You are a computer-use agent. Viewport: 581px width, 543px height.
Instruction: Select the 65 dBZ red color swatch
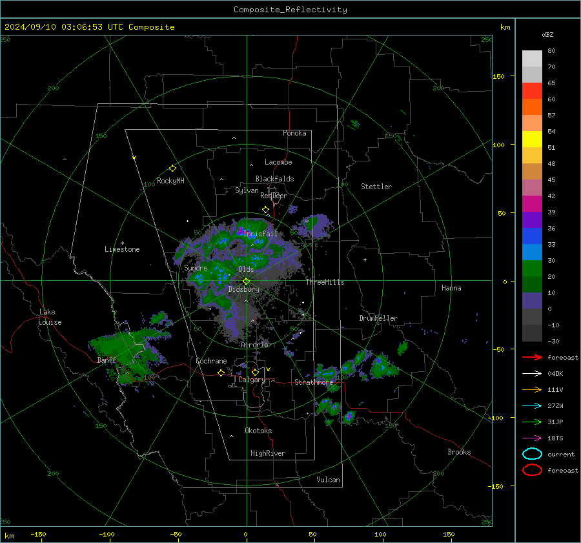pyautogui.click(x=532, y=90)
